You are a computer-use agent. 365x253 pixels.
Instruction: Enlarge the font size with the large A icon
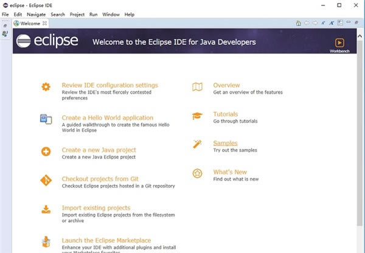332,24
